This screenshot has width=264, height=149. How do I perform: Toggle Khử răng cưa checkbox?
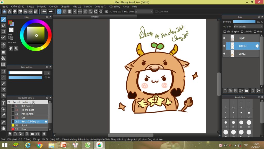[106, 12]
